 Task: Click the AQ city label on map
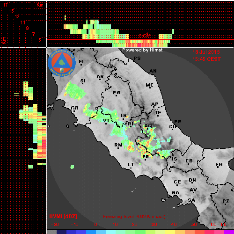tap(148, 126)
